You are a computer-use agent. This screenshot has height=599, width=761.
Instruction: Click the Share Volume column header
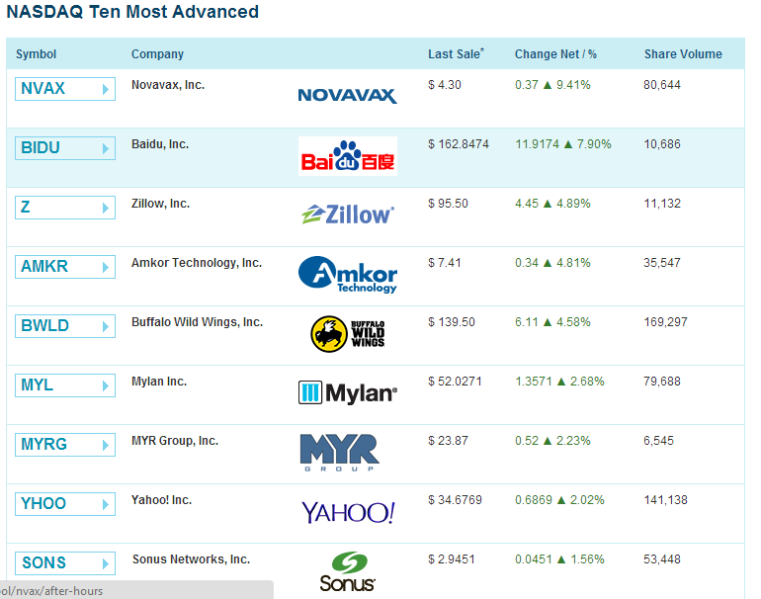683,54
